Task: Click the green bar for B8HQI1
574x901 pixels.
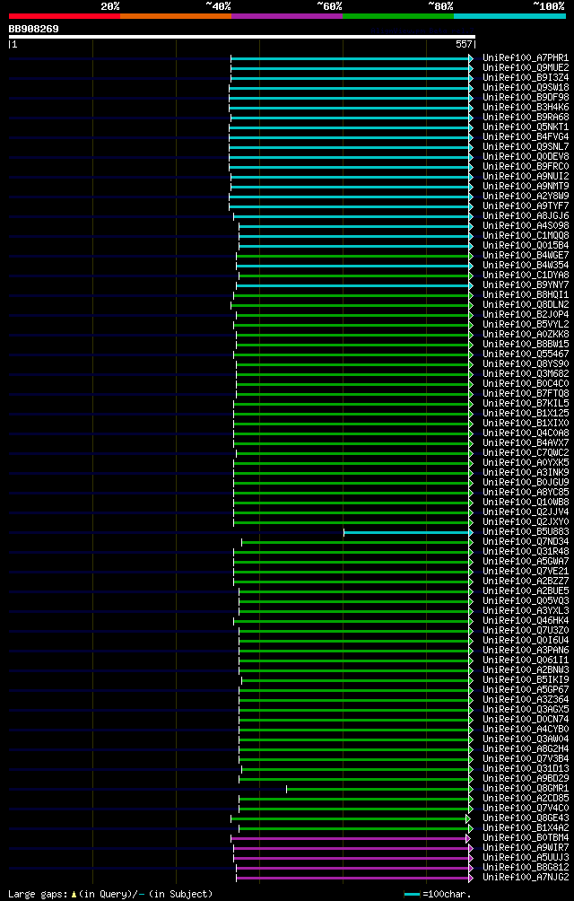Action: click(353, 295)
